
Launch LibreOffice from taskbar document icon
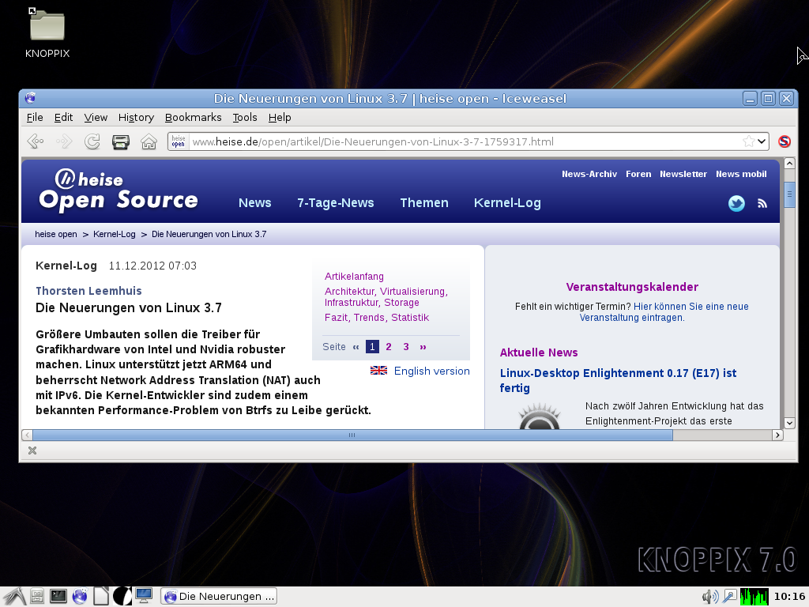click(x=101, y=597)
